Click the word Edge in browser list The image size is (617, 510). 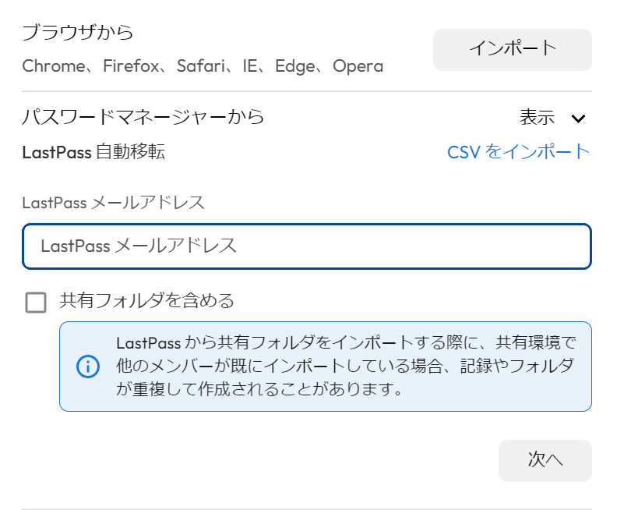click(295, 66)
